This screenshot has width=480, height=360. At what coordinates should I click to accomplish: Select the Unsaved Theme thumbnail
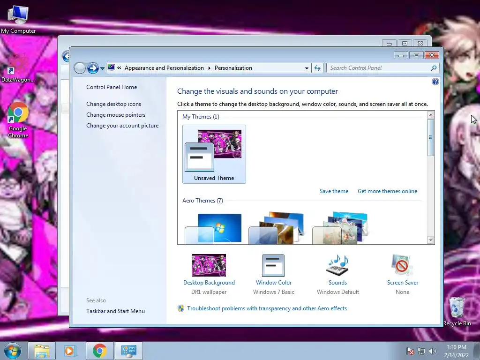tap(214, 154)
